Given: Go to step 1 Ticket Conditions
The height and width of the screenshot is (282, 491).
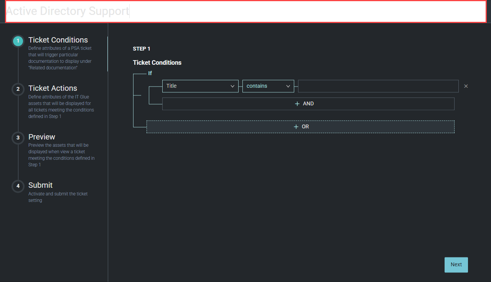Looking at the screenshot, I should pyautogui.click(x=58, y=40).
